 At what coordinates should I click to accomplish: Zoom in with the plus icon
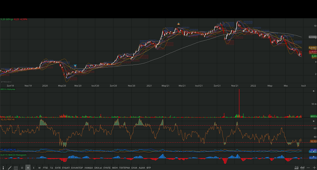click(314, 167)
